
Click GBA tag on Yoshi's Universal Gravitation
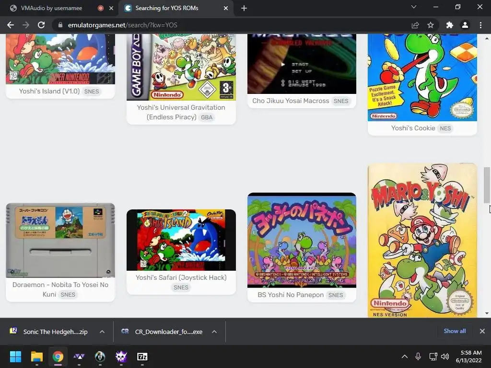pos(207,118)
